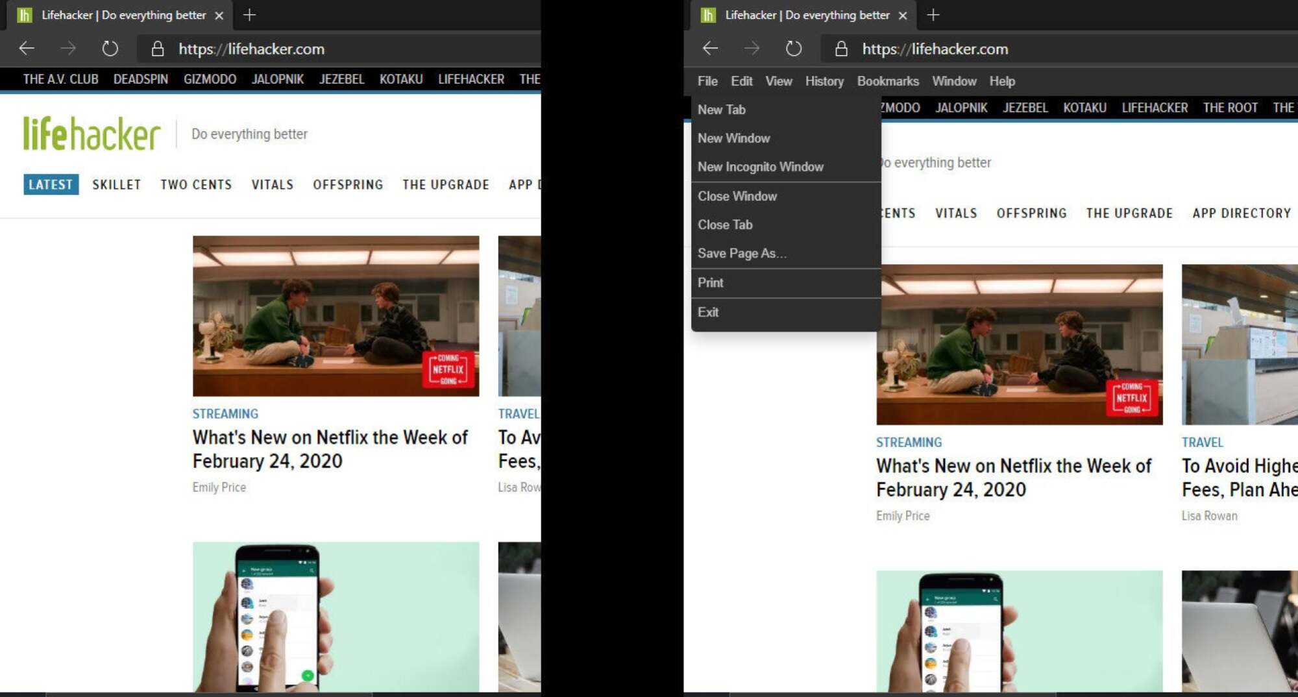Open History menu in right window
1298x697 pixels.
[x=824, y=81]
